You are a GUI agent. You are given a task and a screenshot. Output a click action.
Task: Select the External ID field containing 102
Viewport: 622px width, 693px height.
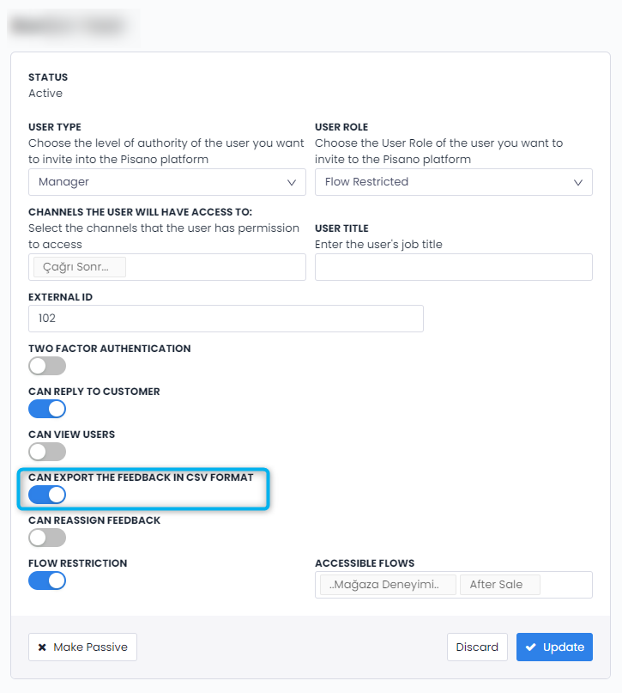click(x=225, y=319)
